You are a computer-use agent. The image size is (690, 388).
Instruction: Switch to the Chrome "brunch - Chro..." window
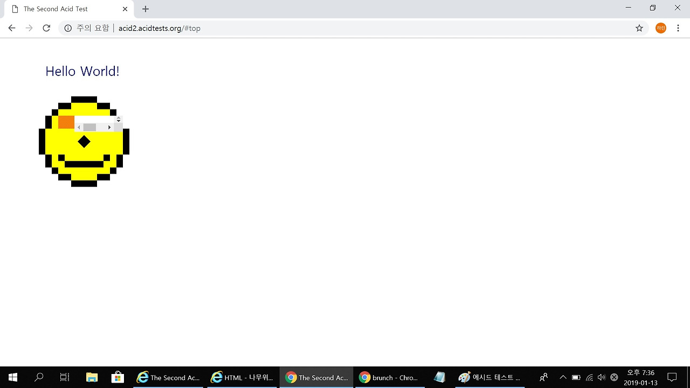(391, 377)
